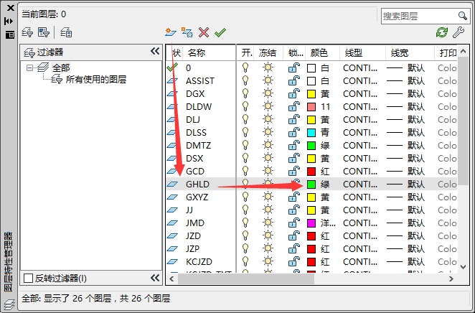Delete layer with the red X icon
The width and height of the screenshot is (475, 313).
[x=204, y=32]
